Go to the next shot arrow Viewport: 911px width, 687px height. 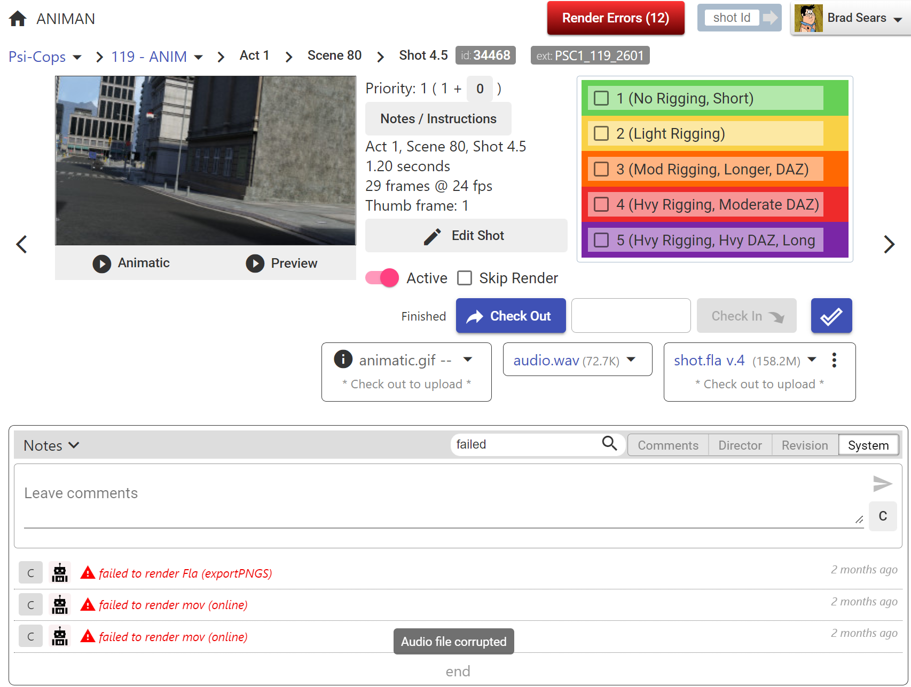(x=889, y=244)
